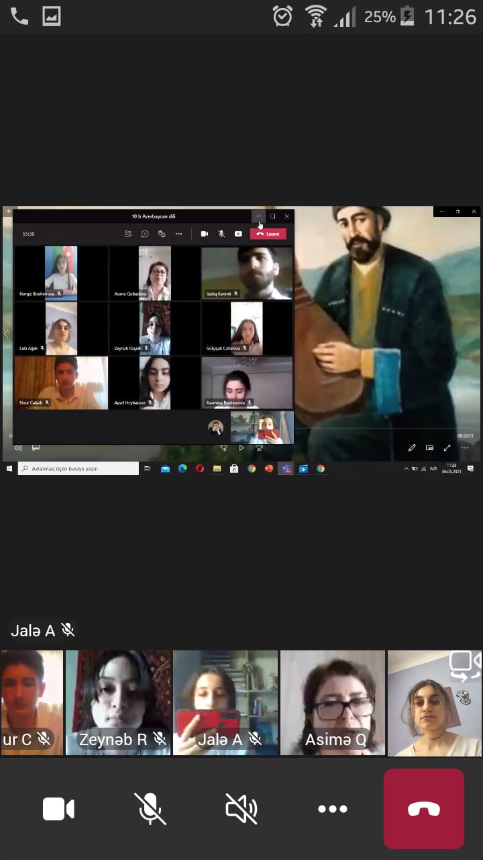Select Nargiz İbrahimova video tile

click(61, 272)
